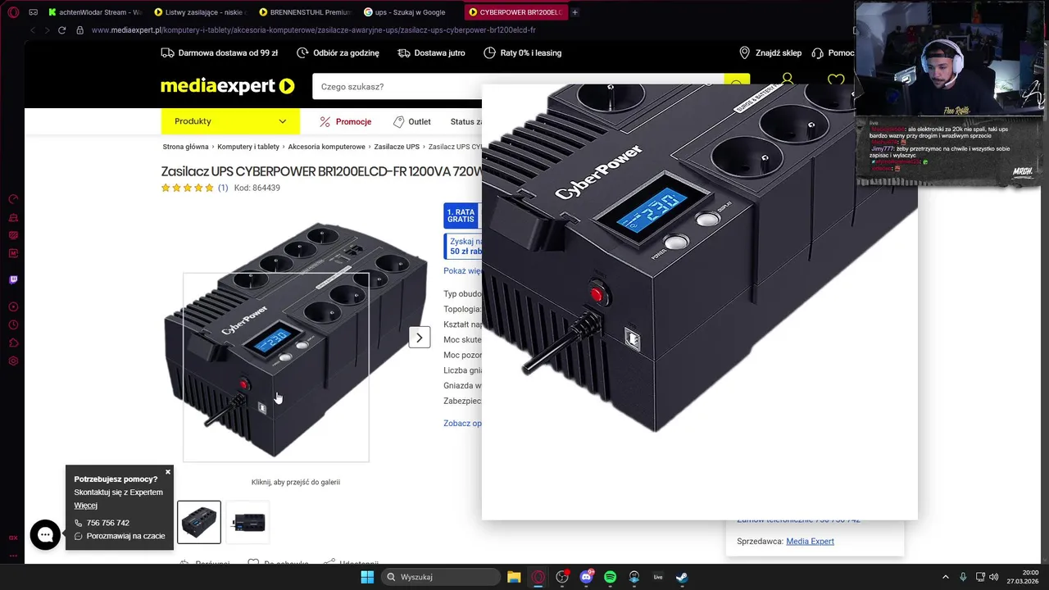1049x590 pixels.
Task: Open the volume icon in system tray
Action: (x=994, y=577)
